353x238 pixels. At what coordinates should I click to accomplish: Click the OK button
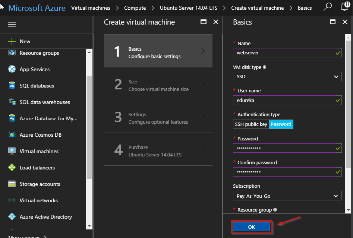251,227
